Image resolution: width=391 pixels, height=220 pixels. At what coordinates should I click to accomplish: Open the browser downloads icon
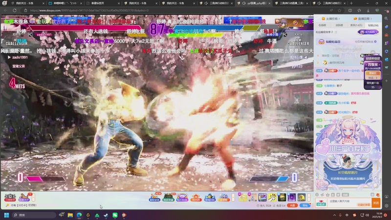pyautogui.click(x=368, y=10)
